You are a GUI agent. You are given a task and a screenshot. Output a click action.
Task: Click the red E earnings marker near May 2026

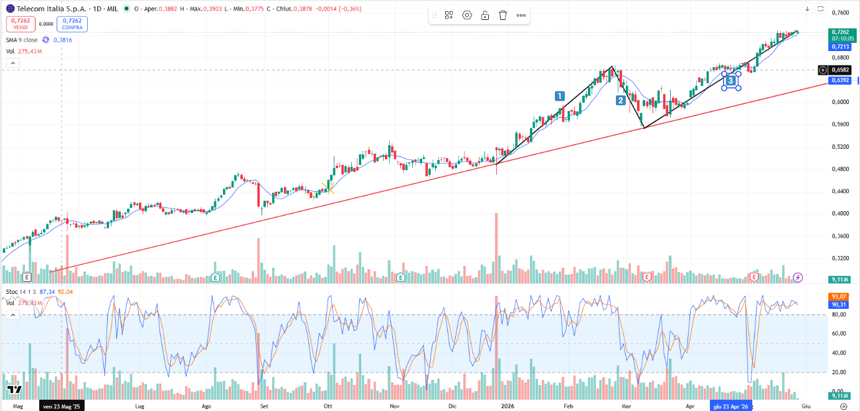click(754, 276)
